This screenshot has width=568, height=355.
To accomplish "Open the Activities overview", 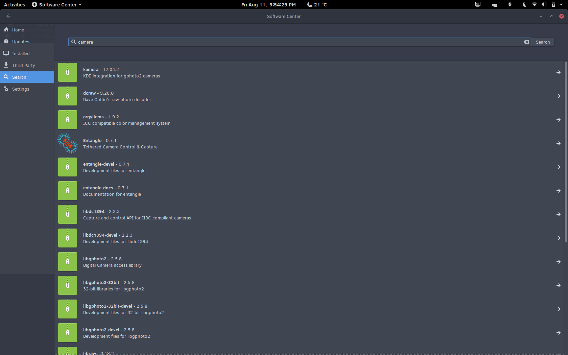I will [x=15, y=5].
